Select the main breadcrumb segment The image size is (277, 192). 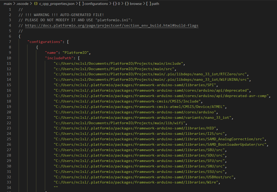[x=8, y=4]
